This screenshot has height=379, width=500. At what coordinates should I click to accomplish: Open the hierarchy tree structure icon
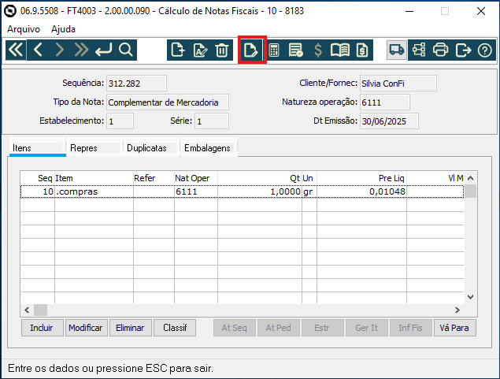(419, 50)
